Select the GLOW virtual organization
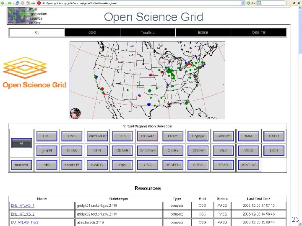302x226 pixels. [x=72, y=151]
